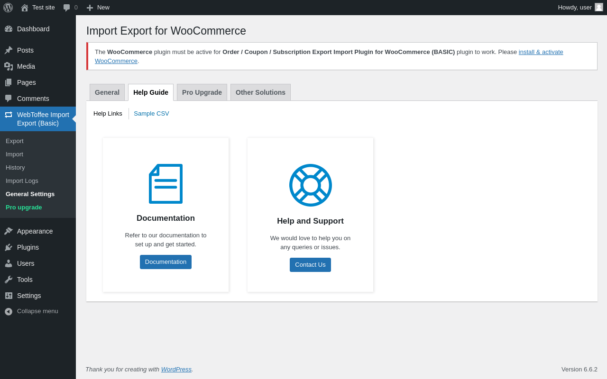Click the Help and Support lifebuoy icon
The height and width of the screenshot is (379, 607).
311,185
